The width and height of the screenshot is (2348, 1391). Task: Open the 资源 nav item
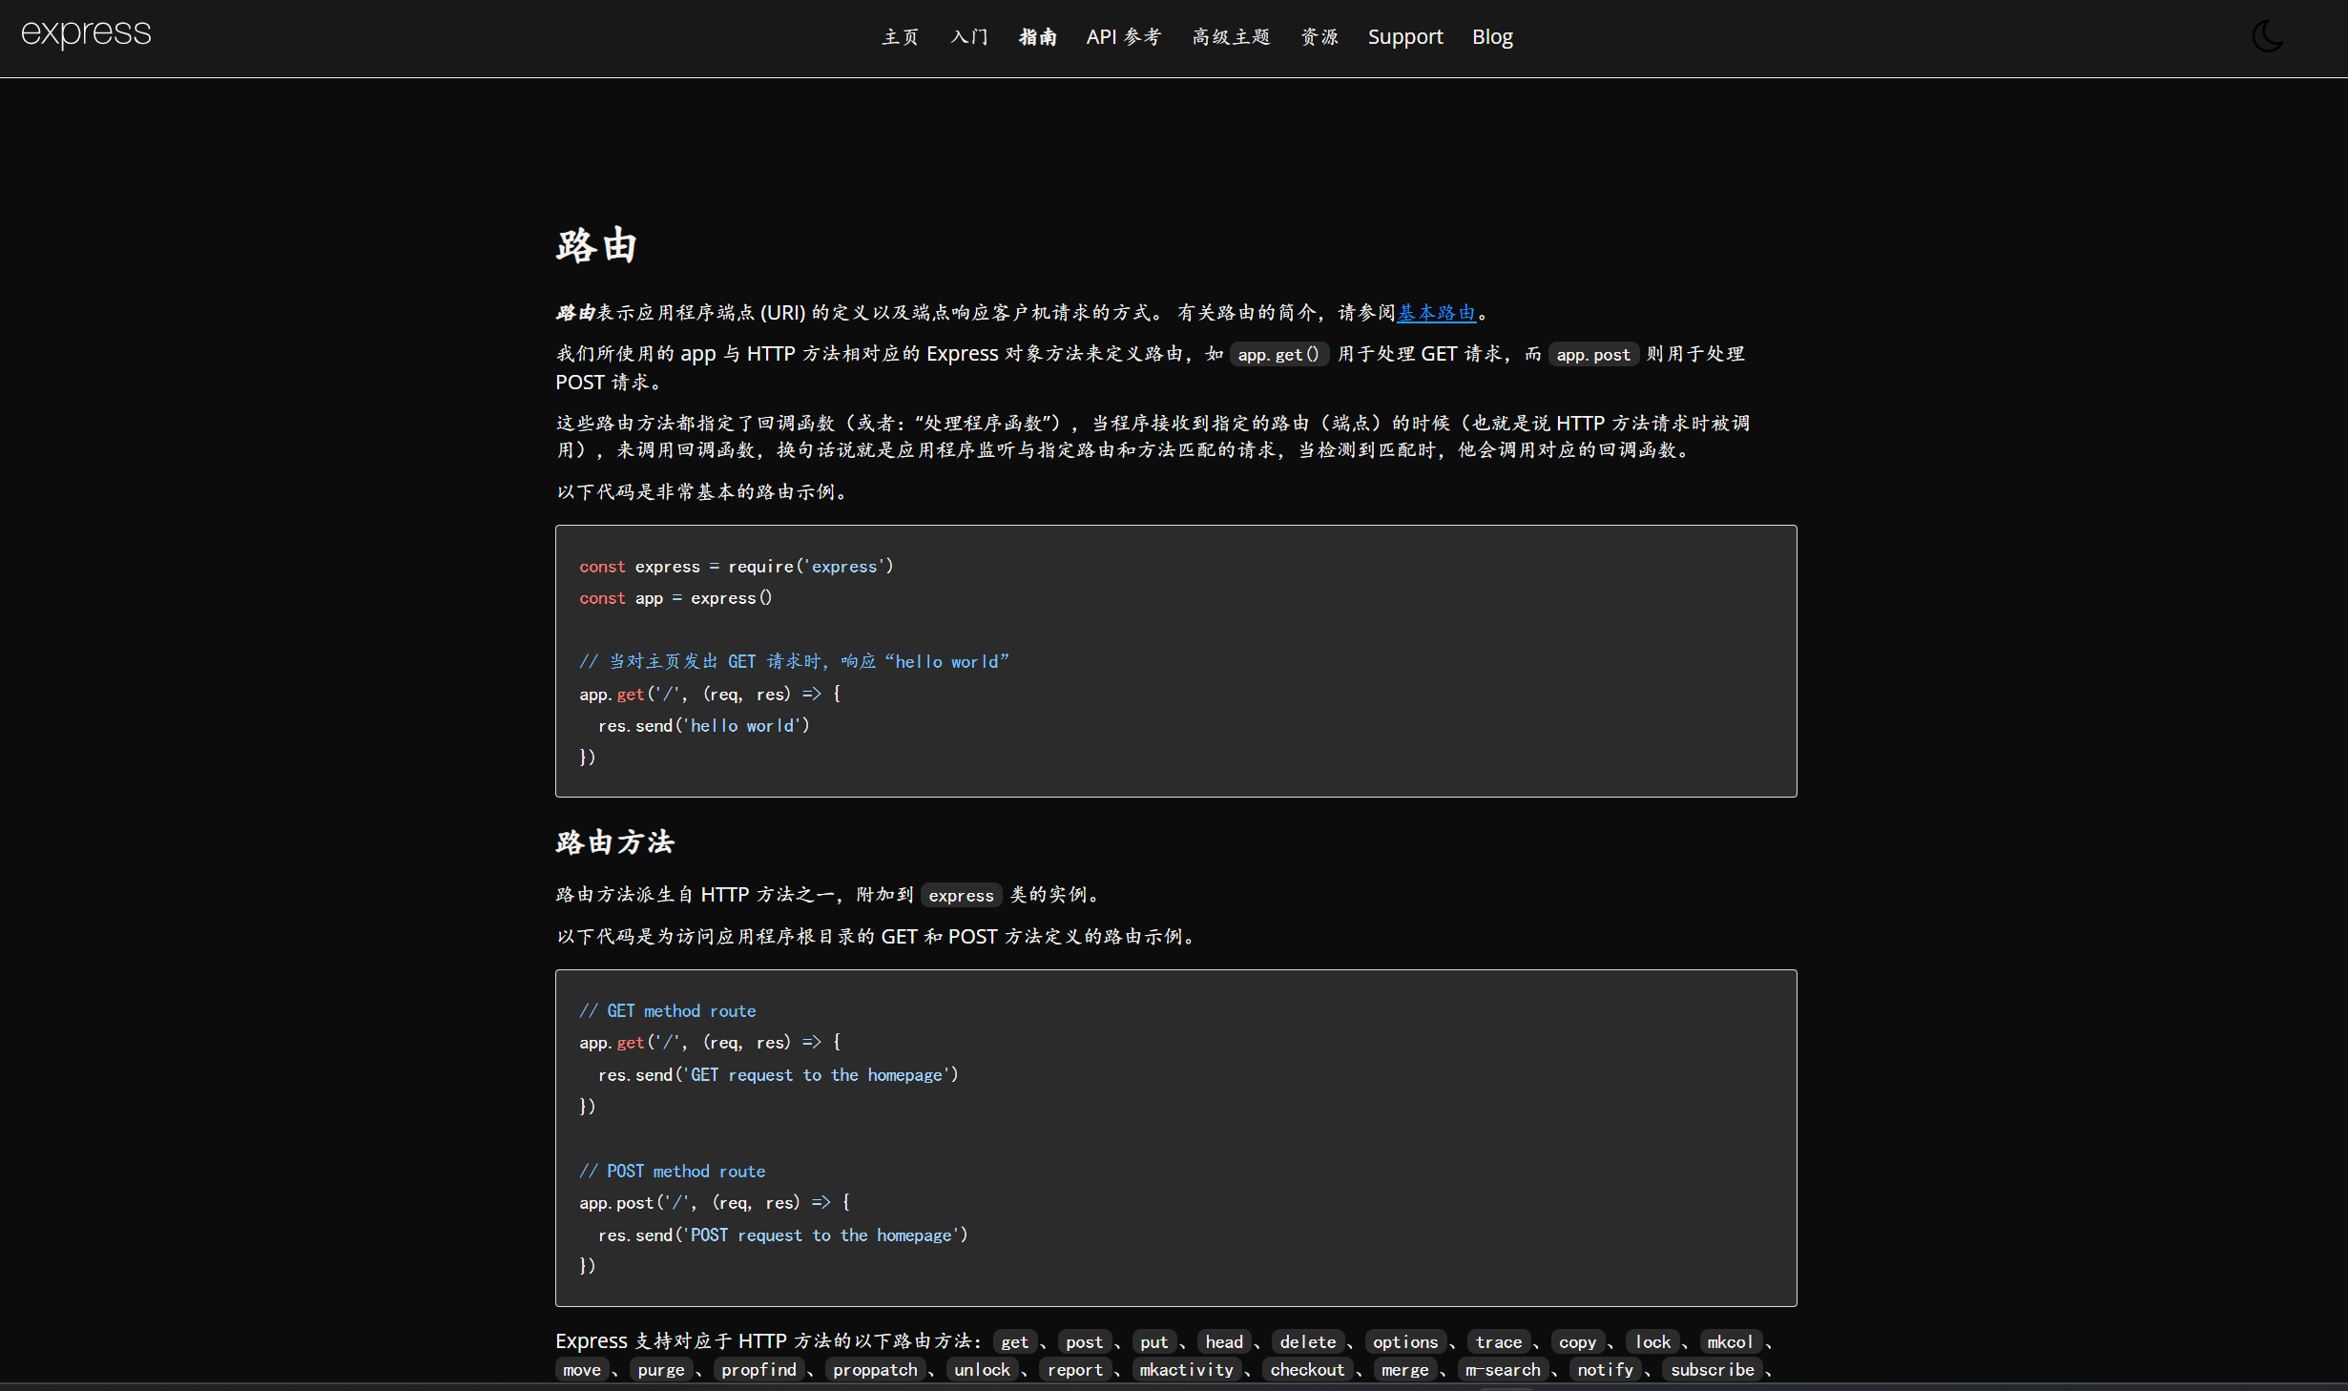[x=1319, y=37]
